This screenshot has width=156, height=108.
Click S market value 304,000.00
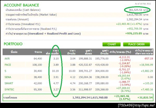[102, 71]
